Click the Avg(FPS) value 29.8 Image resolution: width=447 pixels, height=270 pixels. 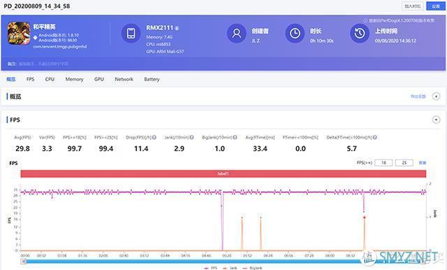click(22, 149)
